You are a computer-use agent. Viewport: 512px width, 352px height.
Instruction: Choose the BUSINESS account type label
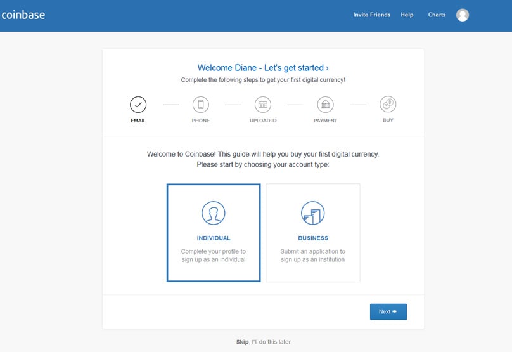point(313,238)
